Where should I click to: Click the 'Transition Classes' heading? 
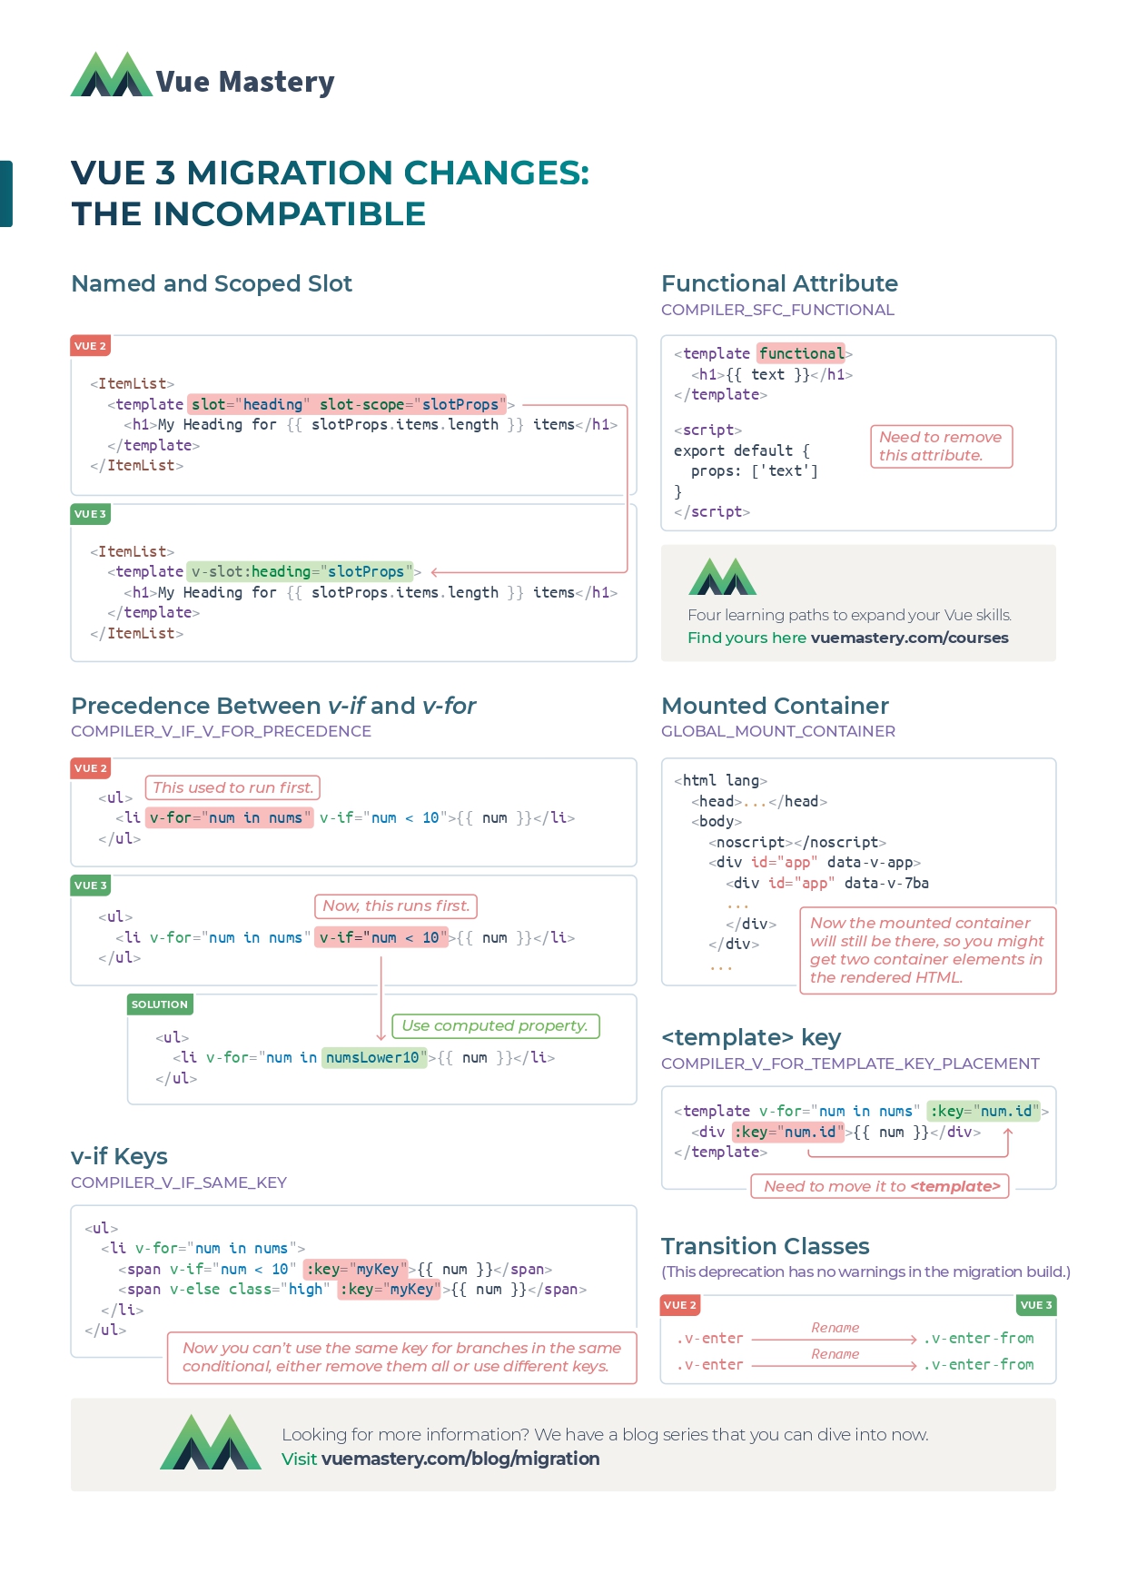point(766,1246)
